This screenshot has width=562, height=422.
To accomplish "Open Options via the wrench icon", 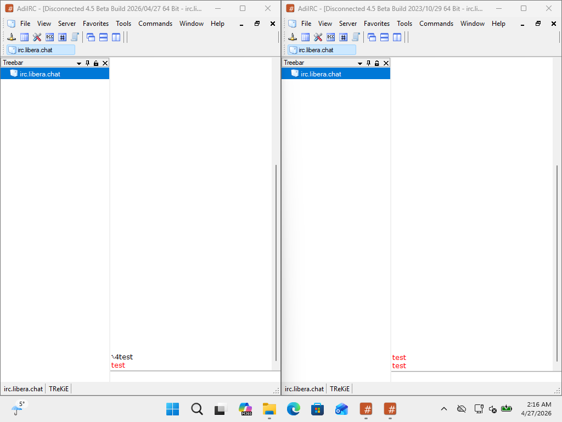I will 36,37.
